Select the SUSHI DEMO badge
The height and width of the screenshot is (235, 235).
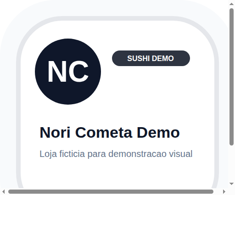pos(151,58)
